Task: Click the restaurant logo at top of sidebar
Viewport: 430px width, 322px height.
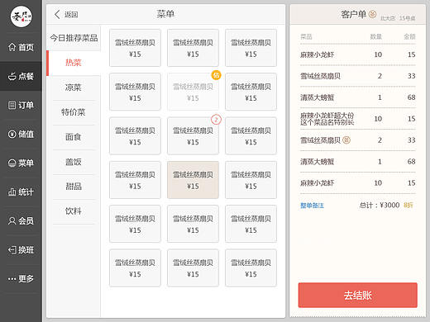Action: 21,17
